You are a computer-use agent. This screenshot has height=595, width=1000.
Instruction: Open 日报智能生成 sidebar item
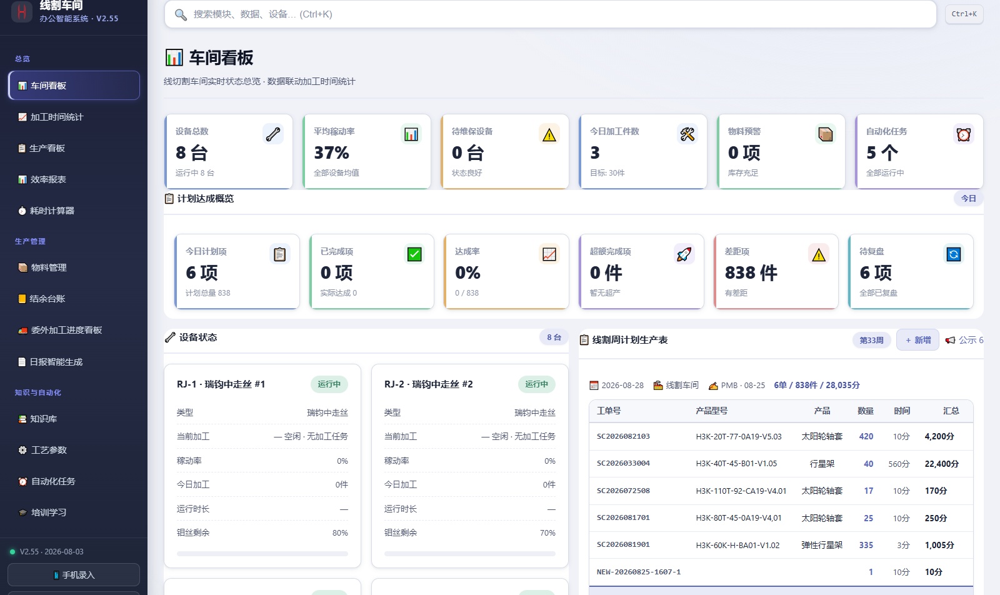(x=74, y=362)
